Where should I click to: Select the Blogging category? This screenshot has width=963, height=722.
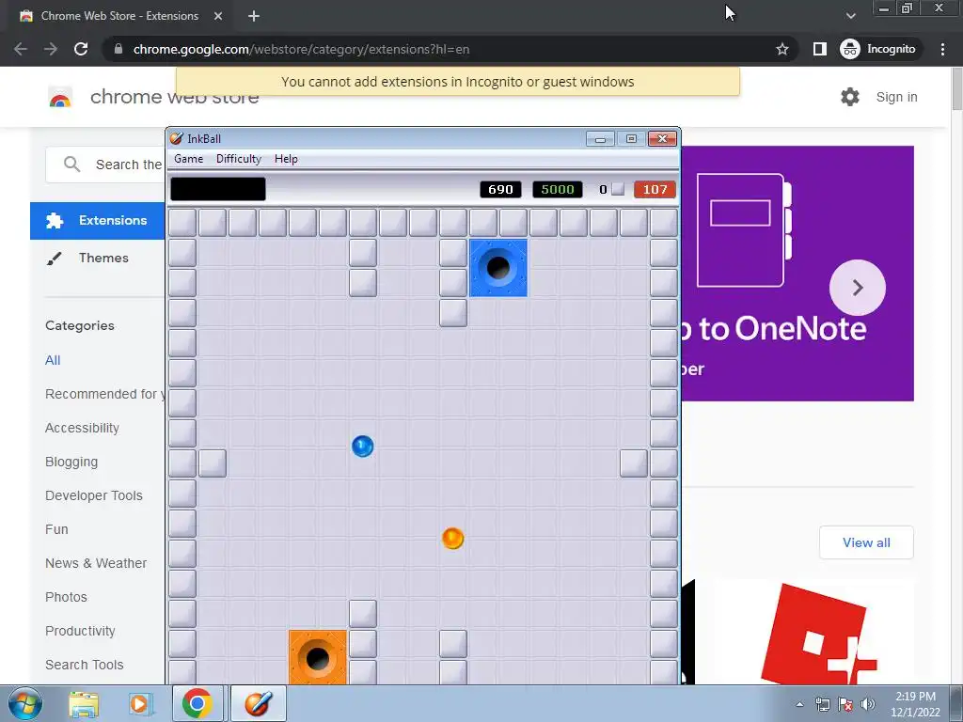point(71,462)
